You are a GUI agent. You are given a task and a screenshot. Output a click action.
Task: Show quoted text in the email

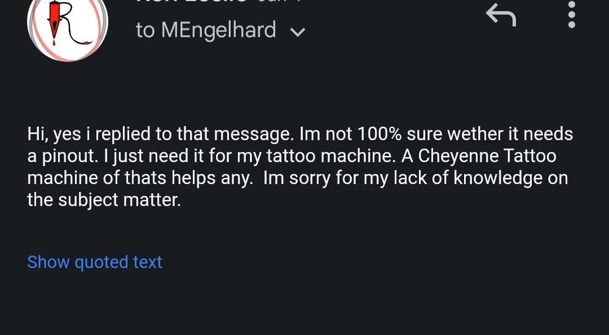94,262
